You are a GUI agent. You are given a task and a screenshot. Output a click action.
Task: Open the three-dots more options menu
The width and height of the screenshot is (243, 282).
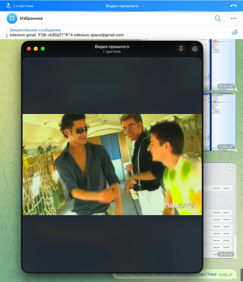pos(233,18)
